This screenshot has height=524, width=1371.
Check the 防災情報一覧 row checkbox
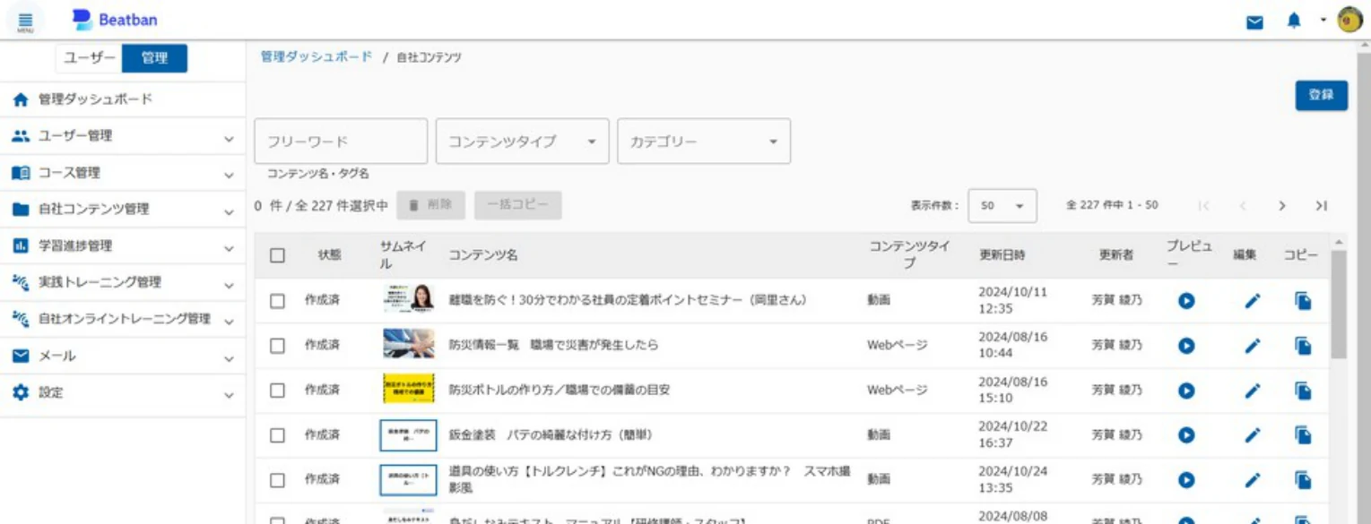277,345
